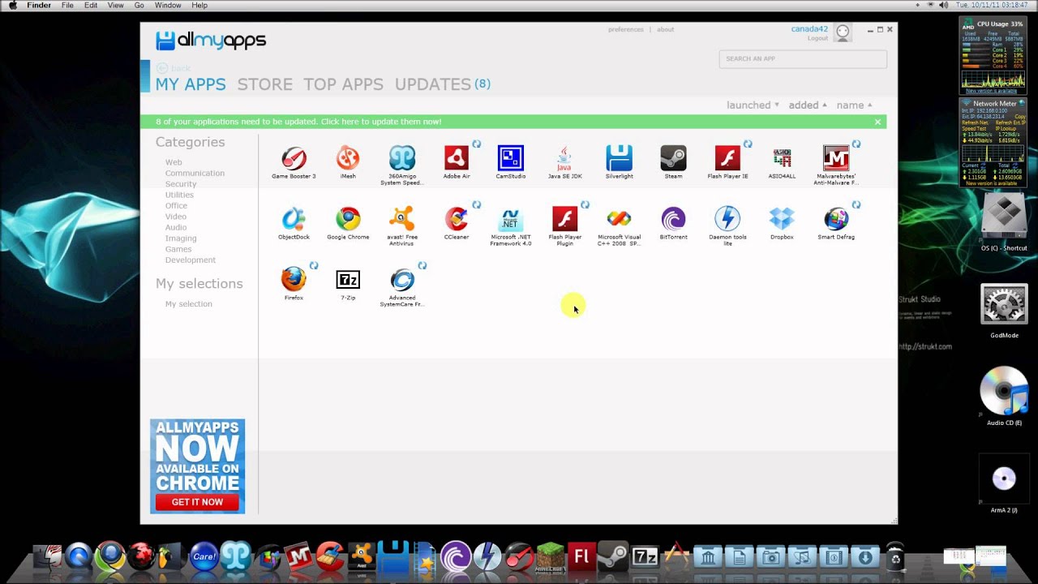The image size is (1038, 584).
Task: Open avast! Free Antivirus icon
Action: [402, 219]
